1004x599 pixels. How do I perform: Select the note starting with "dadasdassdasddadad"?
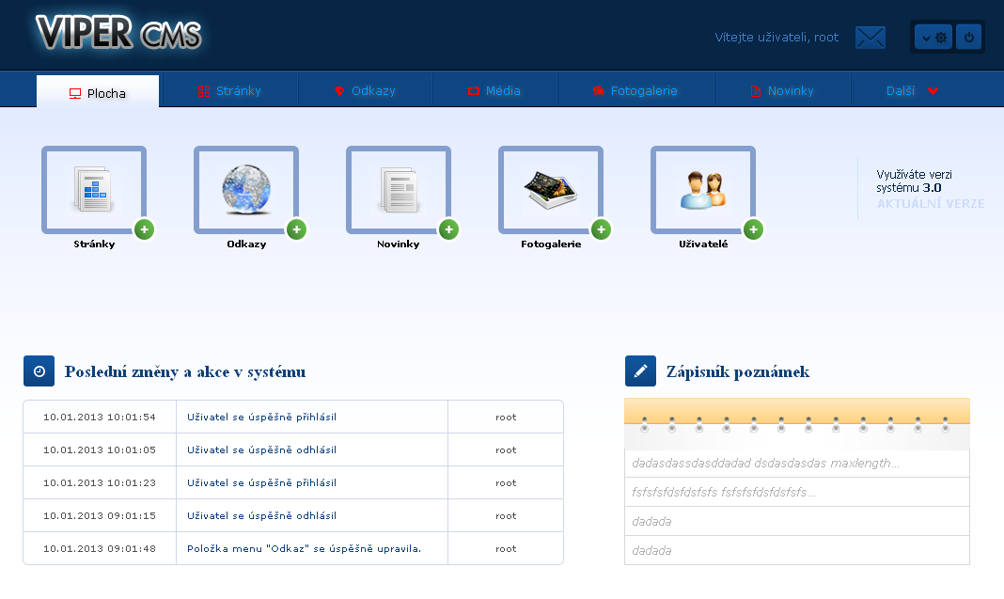click(x=765, y=464)
